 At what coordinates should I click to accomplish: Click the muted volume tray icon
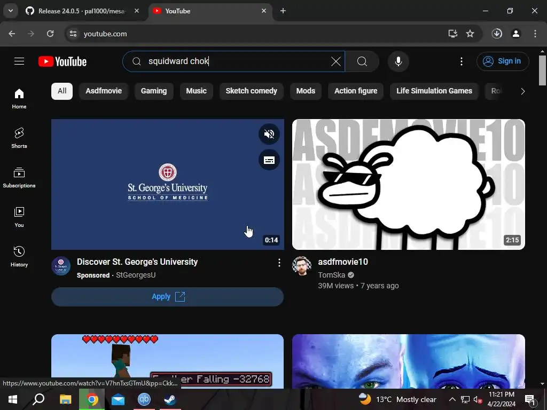pyautogui.click(x=478, y=399)
